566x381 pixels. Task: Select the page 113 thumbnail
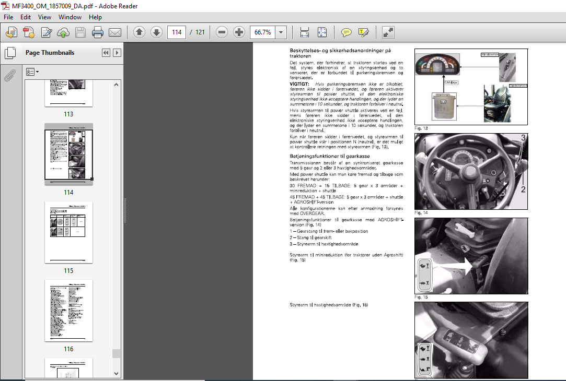68,93
